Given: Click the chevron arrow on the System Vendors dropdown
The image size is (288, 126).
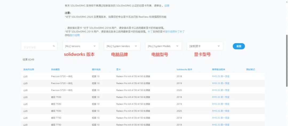Looking at the screenshot, I should tap(136, 46).
